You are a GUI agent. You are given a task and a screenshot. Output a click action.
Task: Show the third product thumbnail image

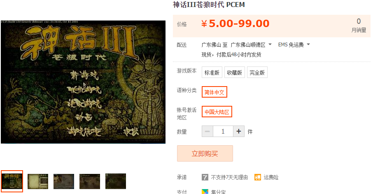[x=64, y=181]
